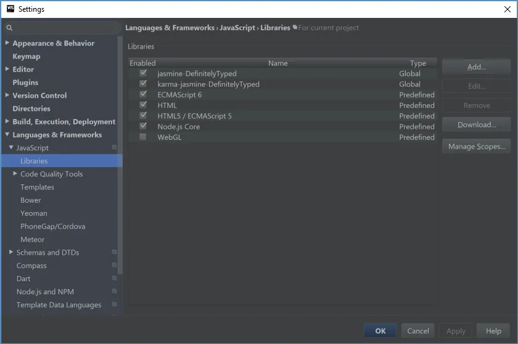518x344 pixels.
Task: Collapse the JavaScript tree node arrow
Action: tap(11, 147)
